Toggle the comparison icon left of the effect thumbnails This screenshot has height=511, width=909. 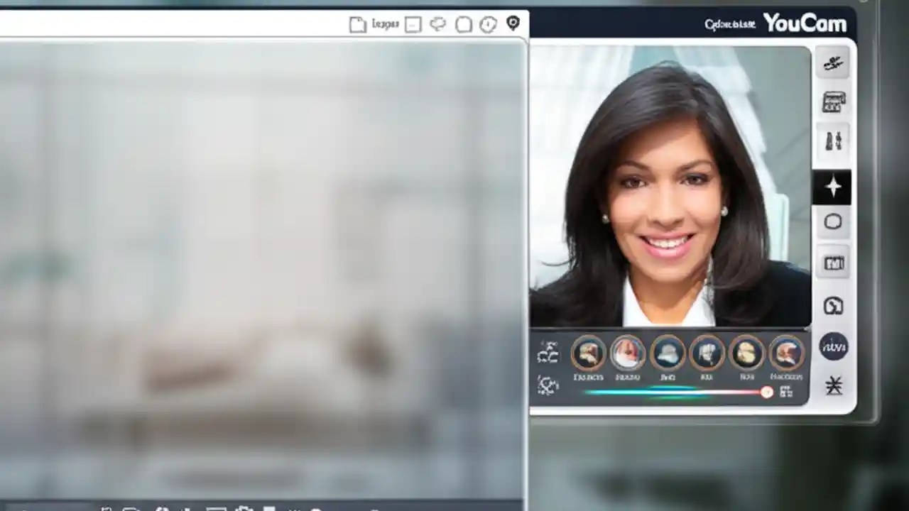(x=547, y=353)
